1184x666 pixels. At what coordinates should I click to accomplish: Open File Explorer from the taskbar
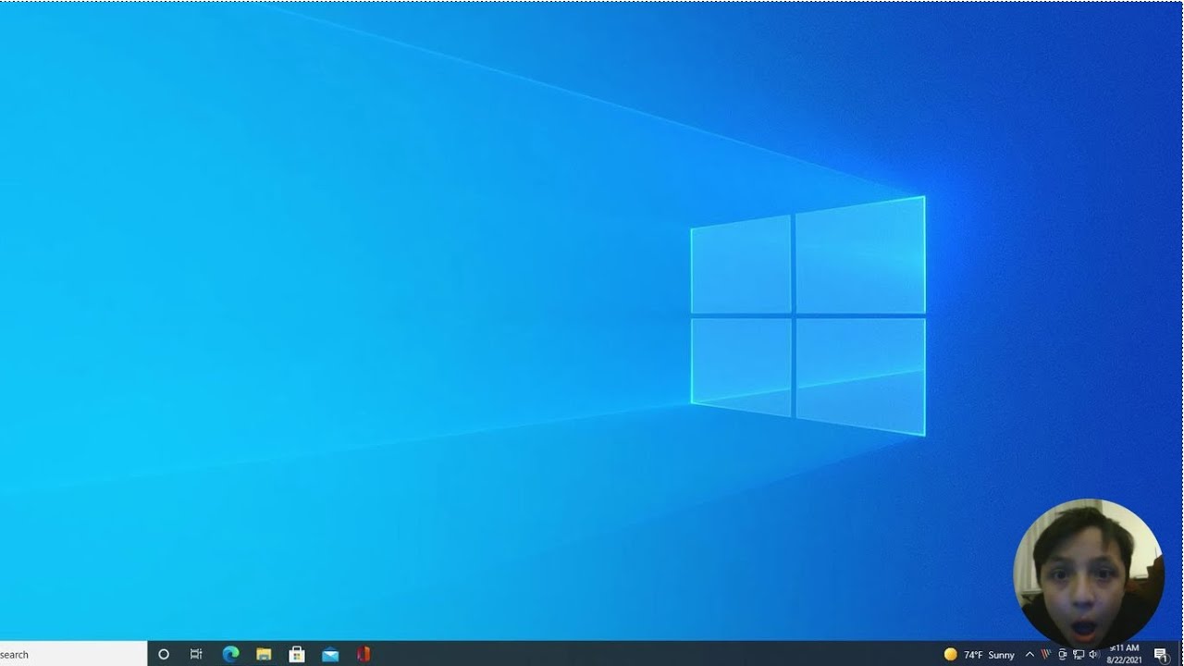coord(264,654)
